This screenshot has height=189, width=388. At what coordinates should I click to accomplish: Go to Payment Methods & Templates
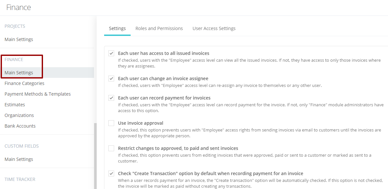38,94
